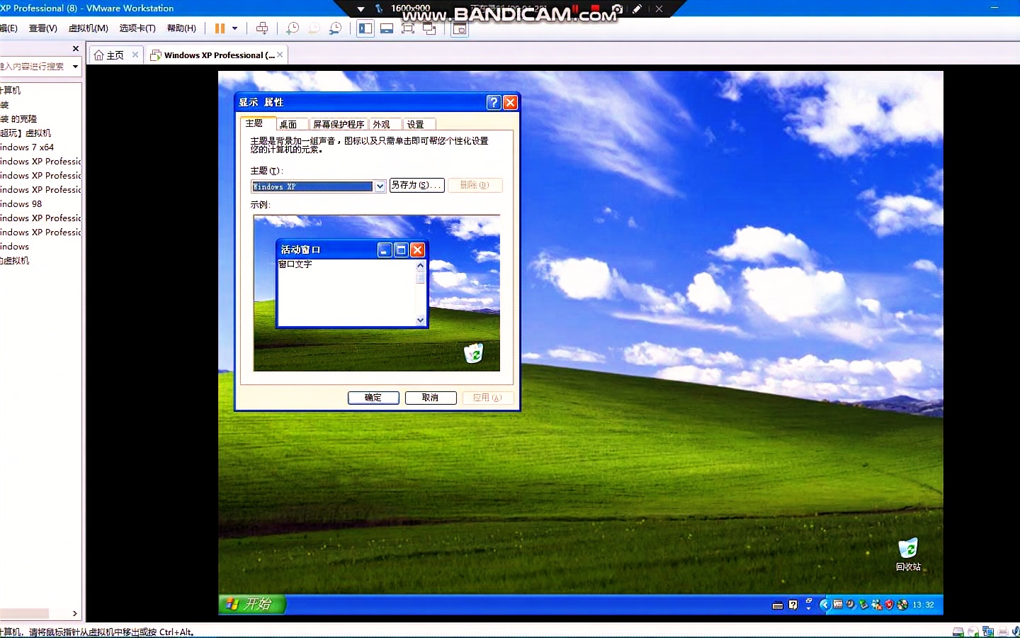Click the Messenger tray icon
1020x638 pixels.
pos(877,605)
